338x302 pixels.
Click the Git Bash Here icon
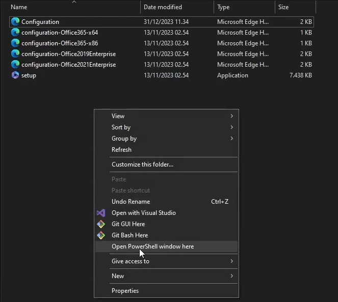pos(101,235)
